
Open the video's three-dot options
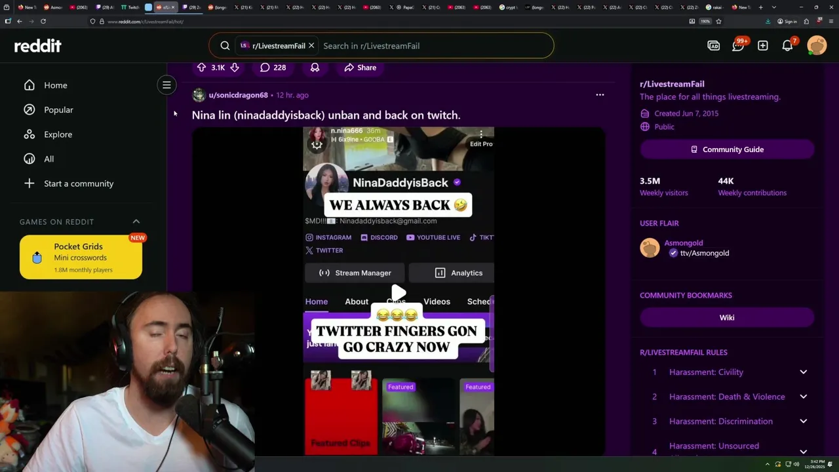481,134
